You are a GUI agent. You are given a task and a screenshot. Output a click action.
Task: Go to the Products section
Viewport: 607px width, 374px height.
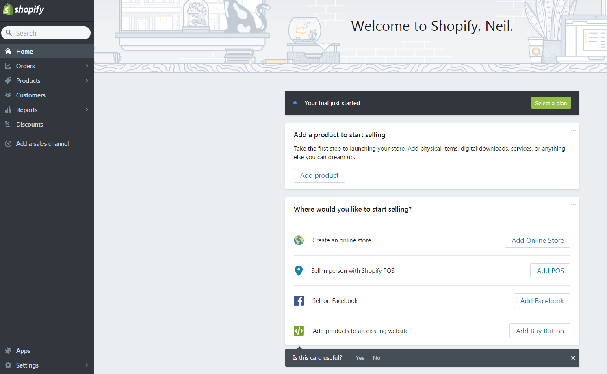(x=47, y=80)
